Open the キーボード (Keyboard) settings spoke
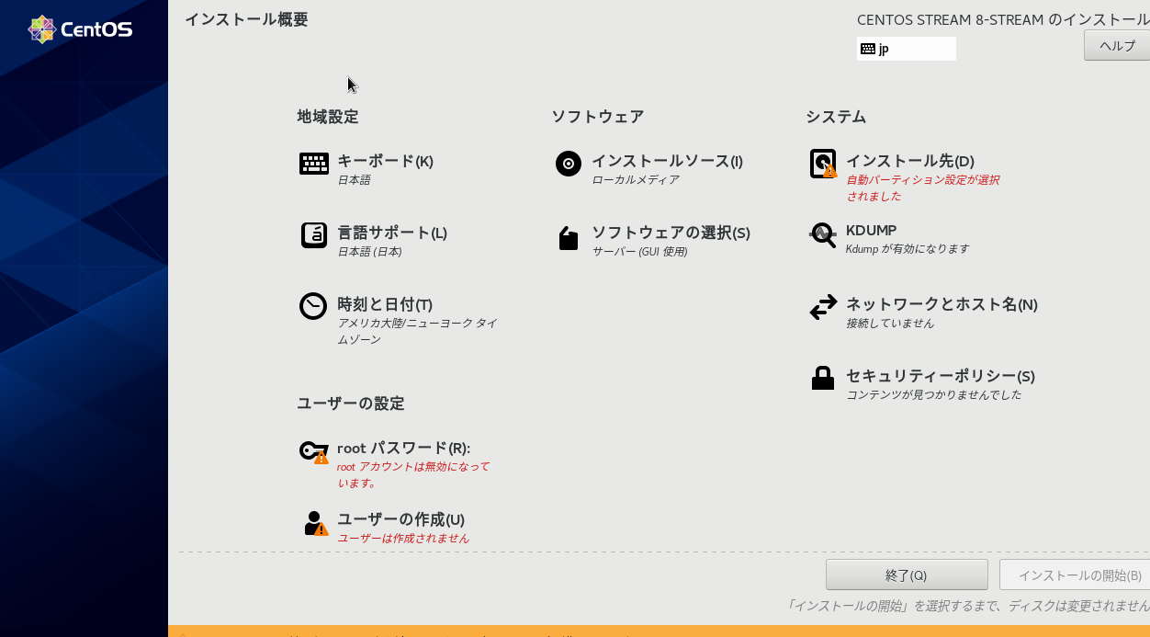 [x=385, y=160]
